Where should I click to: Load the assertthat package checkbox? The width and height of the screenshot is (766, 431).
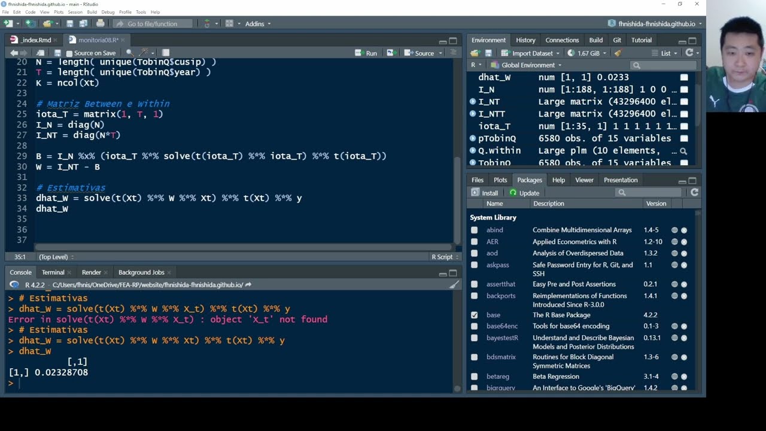click(x=475, y=284)
